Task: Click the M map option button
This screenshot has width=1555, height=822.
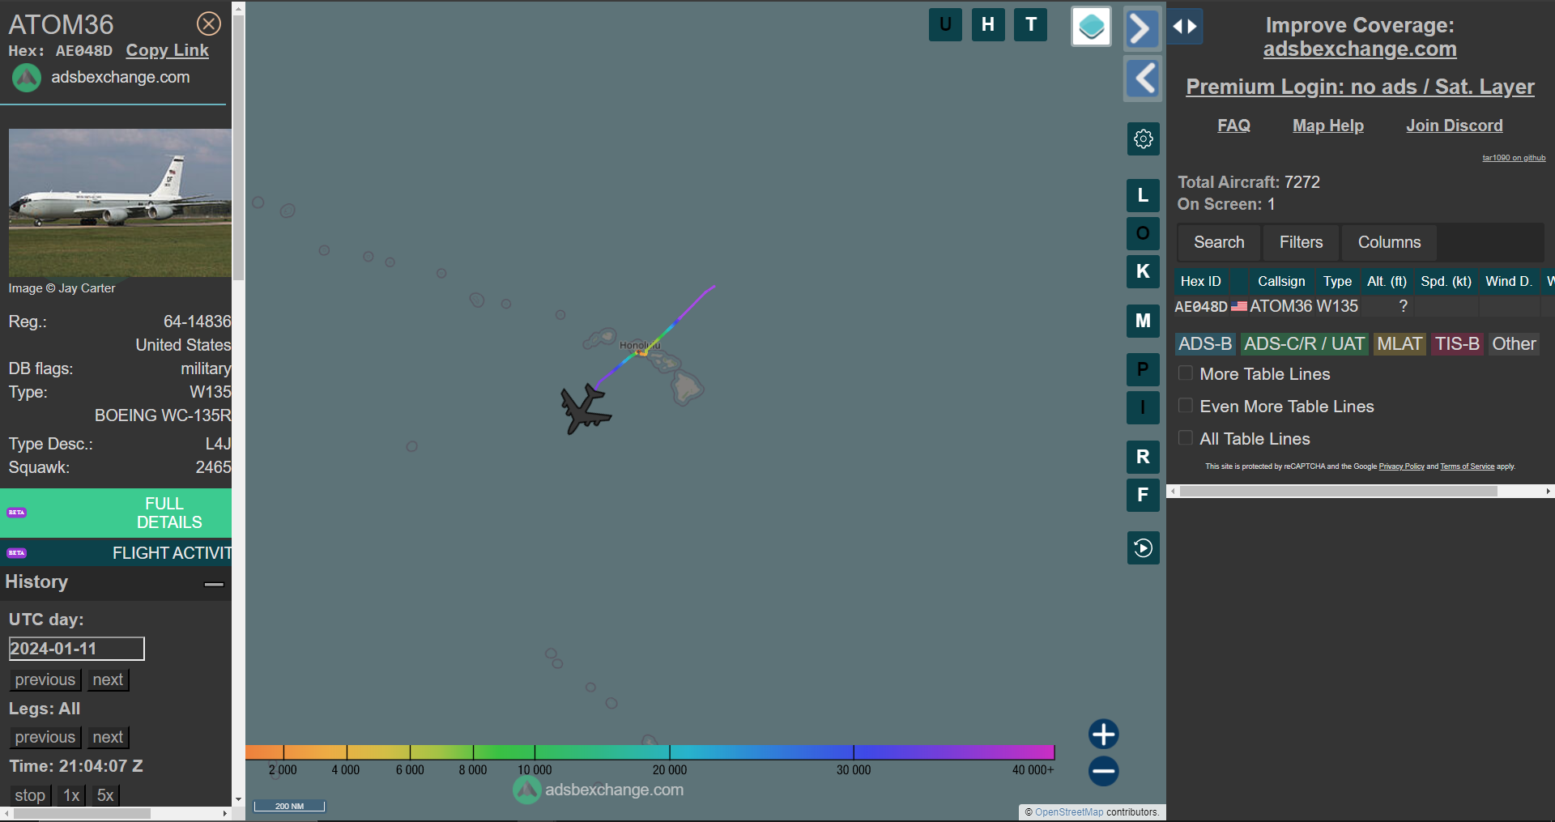Action: [1143, 321]
